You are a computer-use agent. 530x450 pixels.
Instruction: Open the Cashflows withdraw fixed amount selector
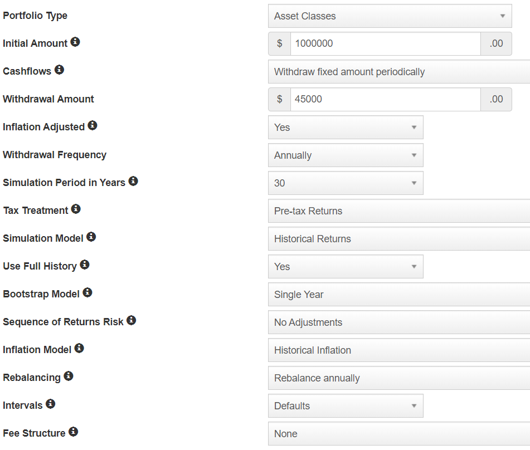[399, 72]
